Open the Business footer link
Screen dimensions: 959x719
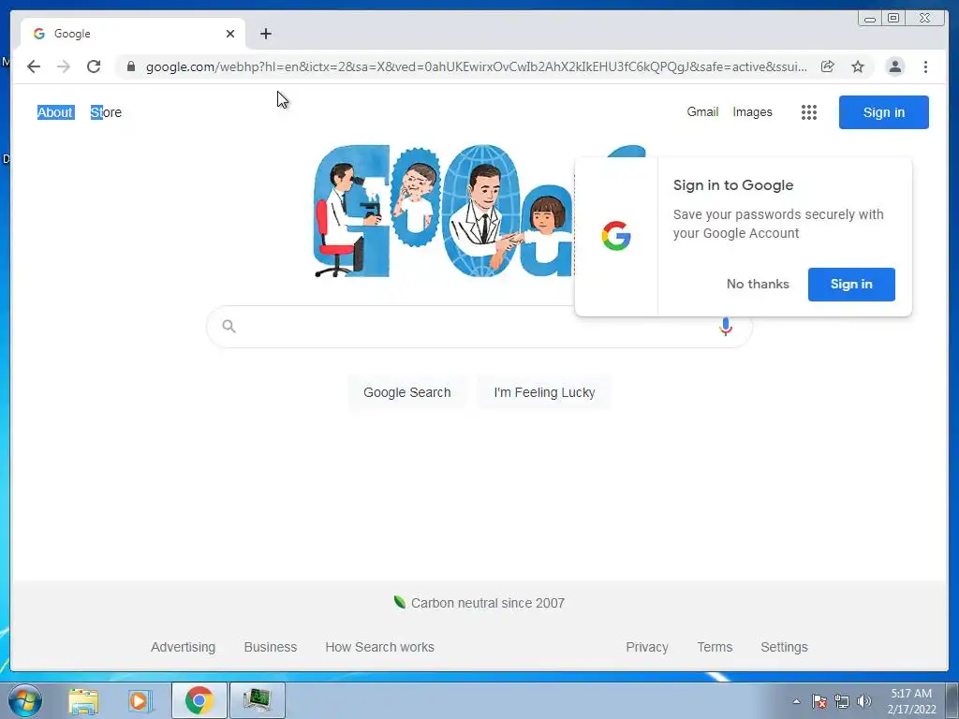click(271, 647)
